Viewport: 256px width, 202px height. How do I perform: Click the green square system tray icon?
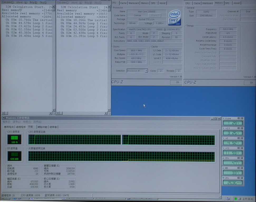pos(236,199)
